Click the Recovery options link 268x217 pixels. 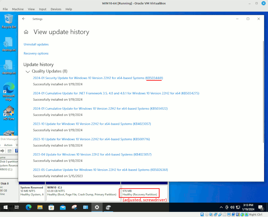36,53
